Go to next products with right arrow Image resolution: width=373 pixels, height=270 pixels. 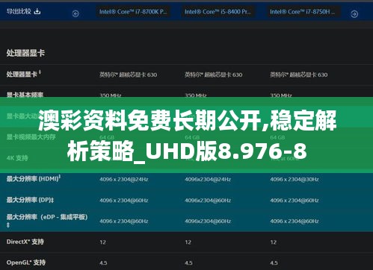click(x=354, y=14)
